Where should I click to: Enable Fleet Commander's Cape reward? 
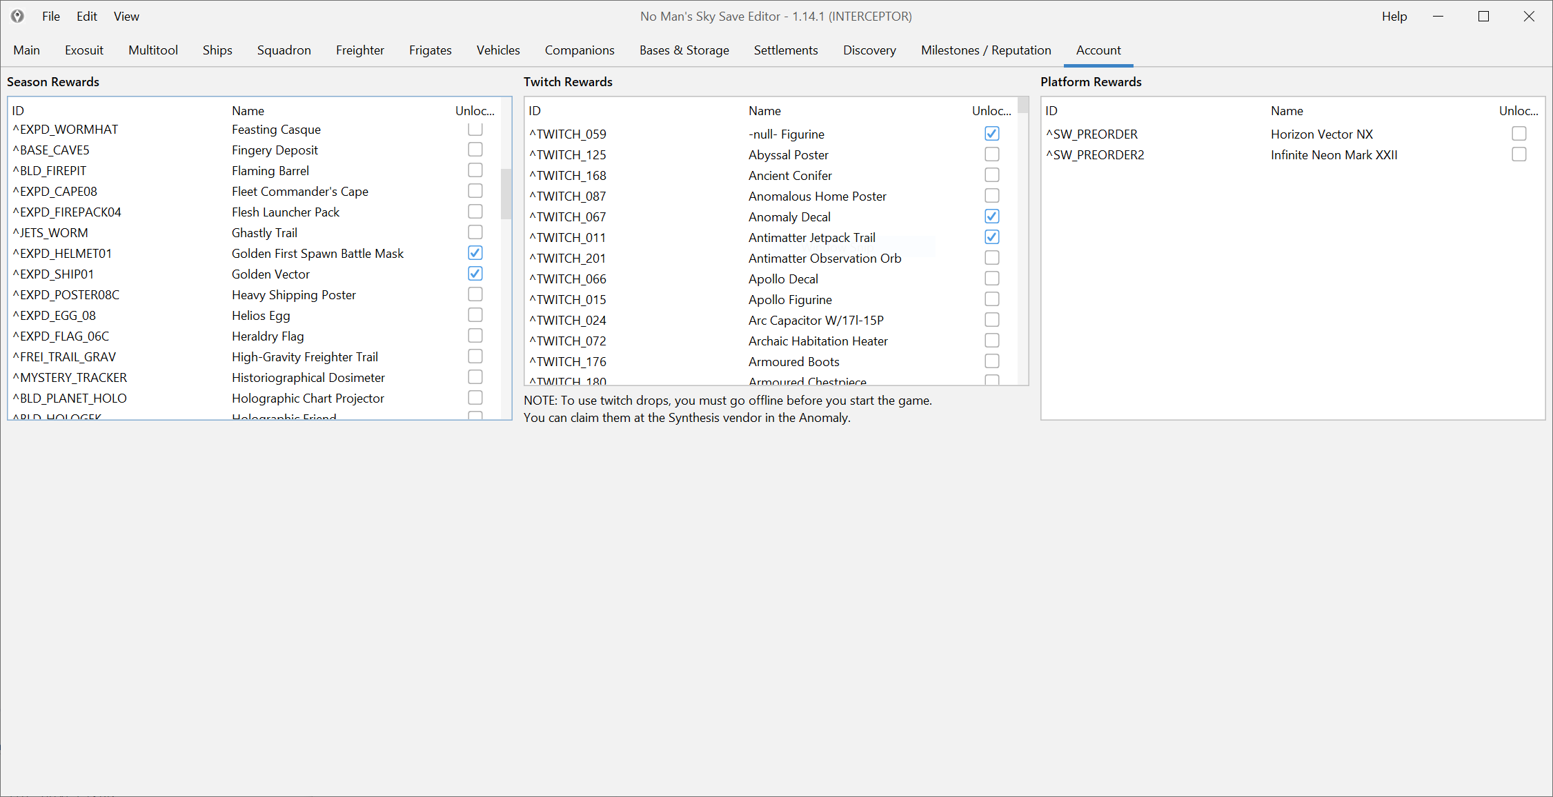pyautogui.click(x=475, y=191)
